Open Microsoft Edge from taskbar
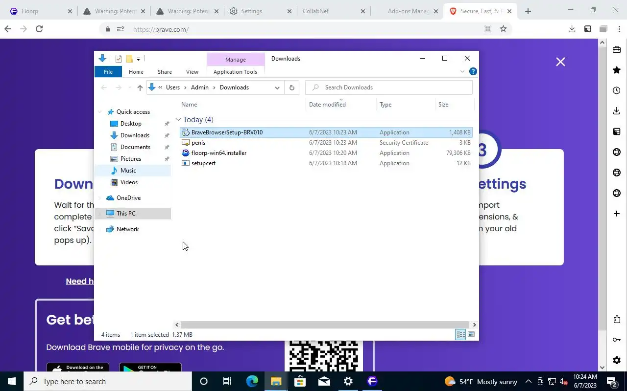 click(x=252, y=381)
